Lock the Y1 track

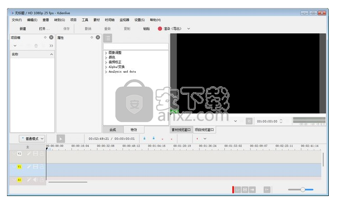click(42, 167)
